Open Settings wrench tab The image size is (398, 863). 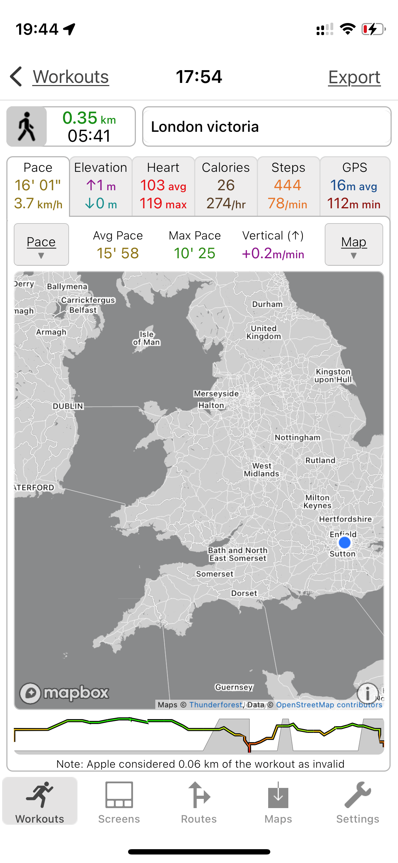(358, 802)
